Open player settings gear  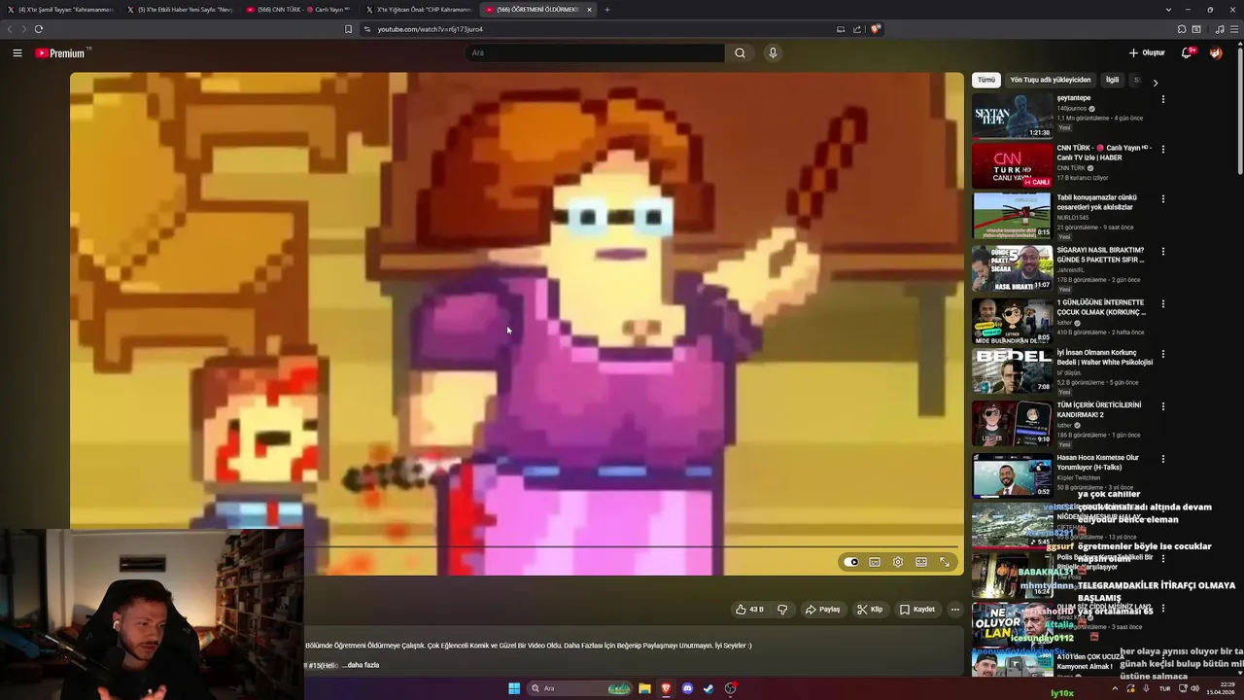pos(898,562)
